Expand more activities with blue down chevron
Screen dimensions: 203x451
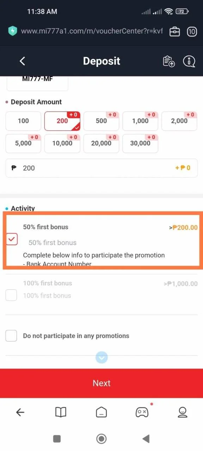[x=101, y=358]
